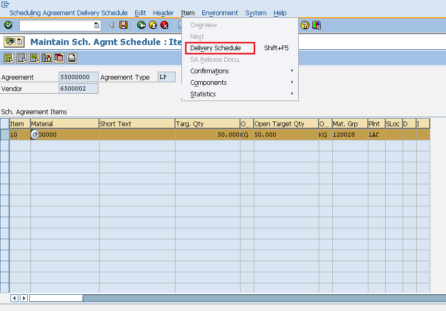Open the Edit menu
Screen dimensions: 446x311
click(x=140, y=13)
